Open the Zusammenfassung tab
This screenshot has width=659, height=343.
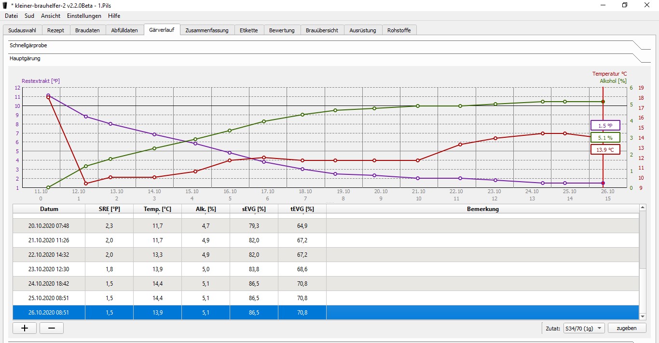click(207, 30)
